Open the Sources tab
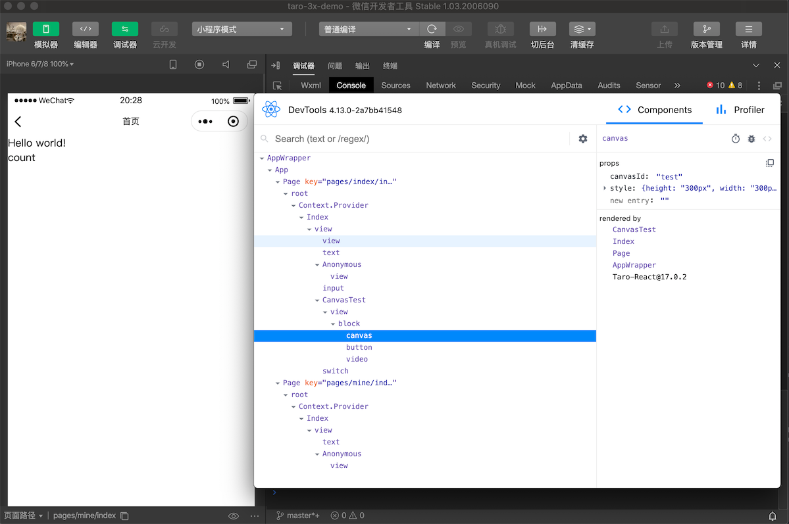The height and width of the screenshot is (524, 789). tap(395, 85)
